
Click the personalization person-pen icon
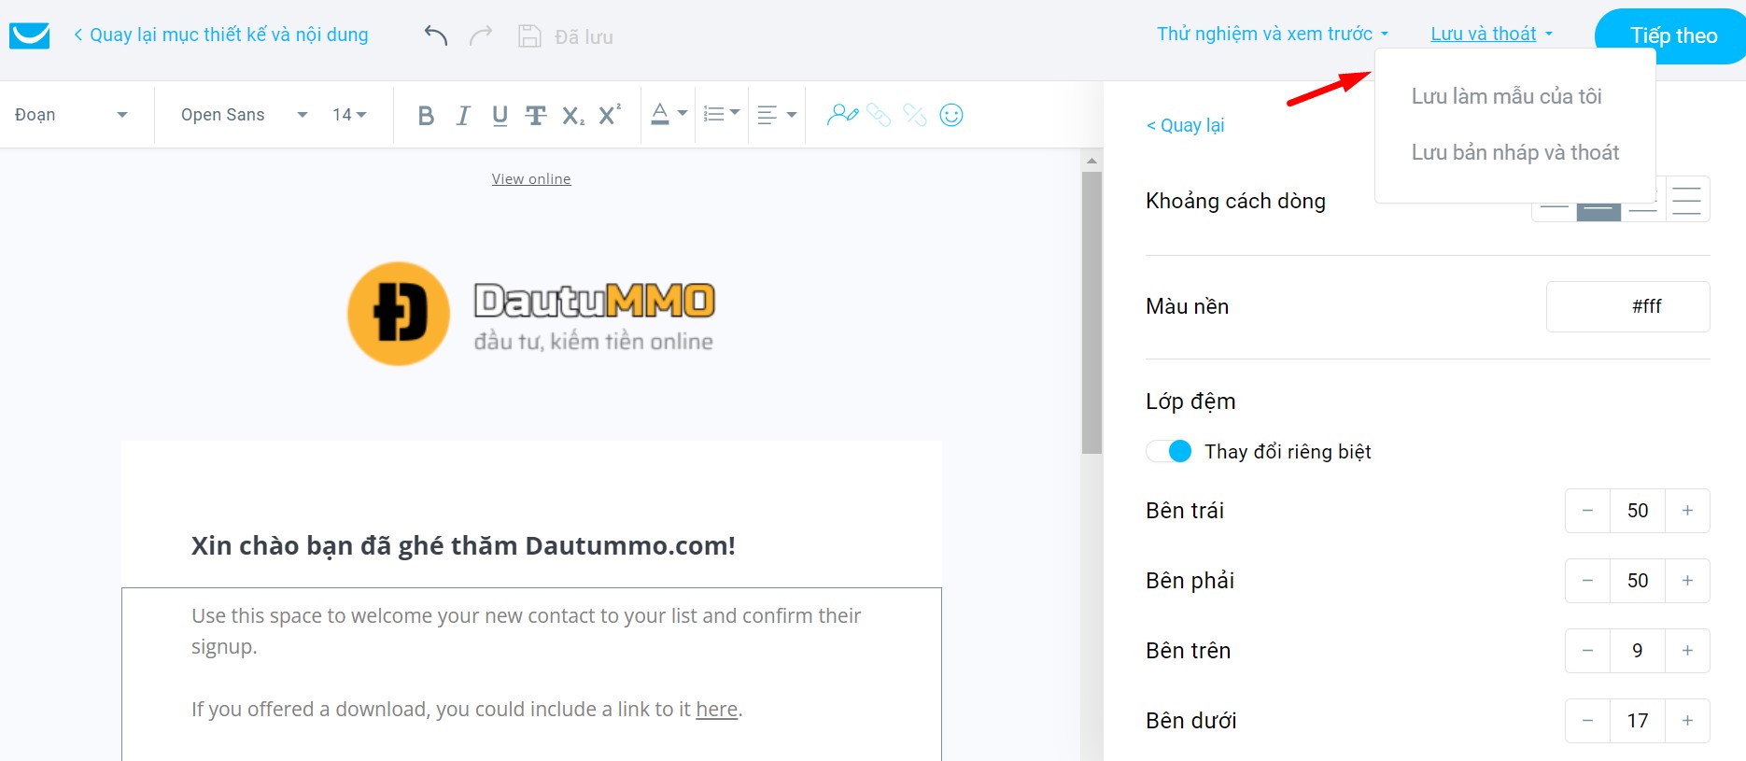point(842,114)
